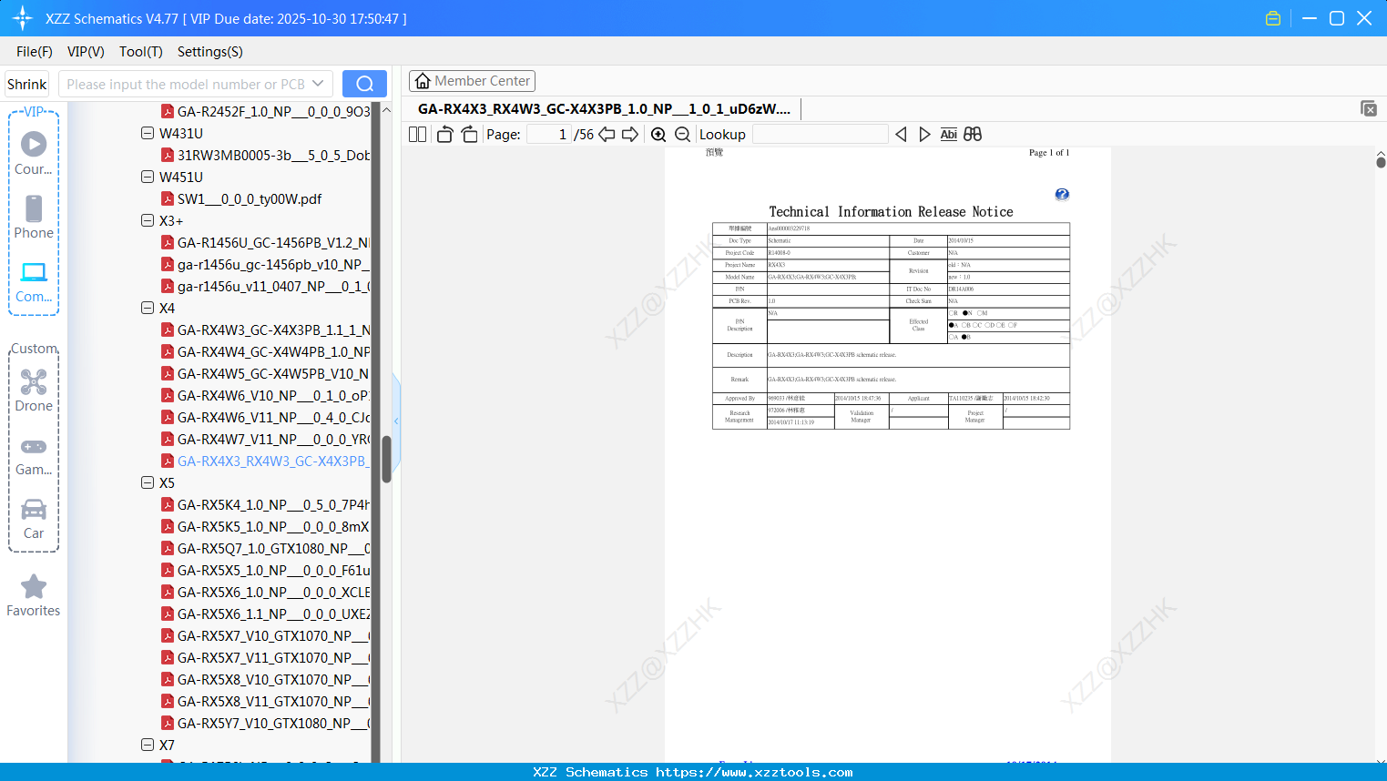Screen dimensions: 1387x781
Task: Go to the previous page arrow
Action: point(607,134)
